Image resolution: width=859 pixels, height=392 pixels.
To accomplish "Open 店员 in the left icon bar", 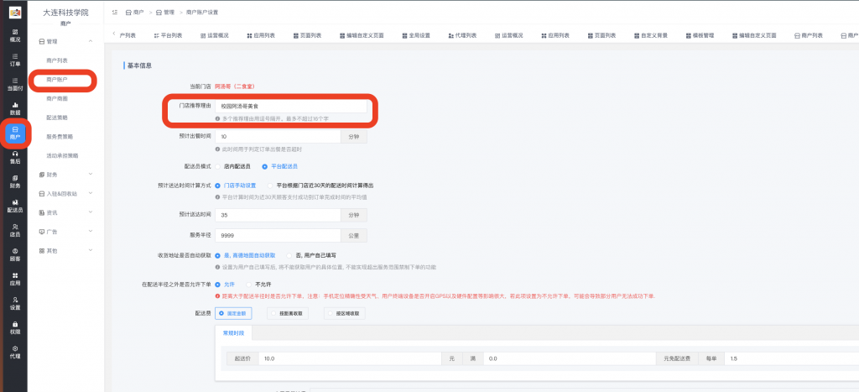I will point(15,230).
